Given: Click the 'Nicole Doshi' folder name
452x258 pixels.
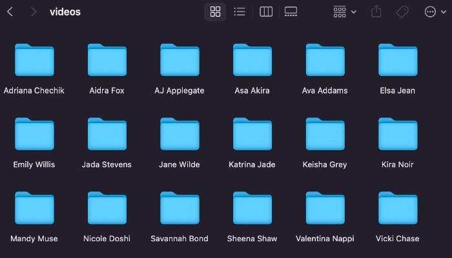Looking at the screenshot, I should pos(107,239).
